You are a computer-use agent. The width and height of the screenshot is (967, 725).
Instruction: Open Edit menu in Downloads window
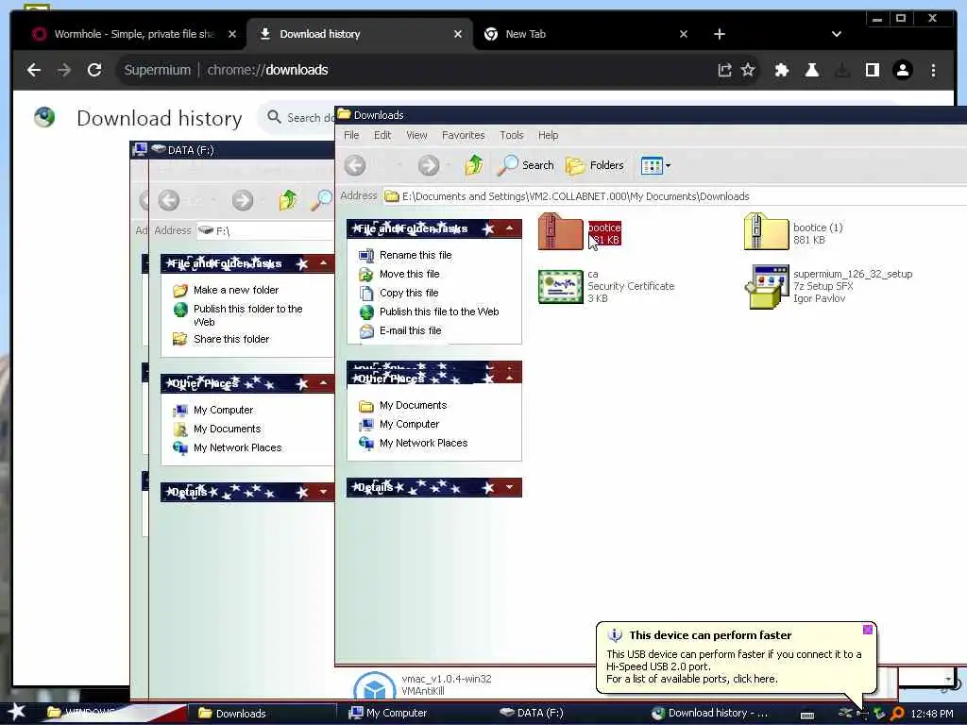pyautogui.click(x=382, y=135)
